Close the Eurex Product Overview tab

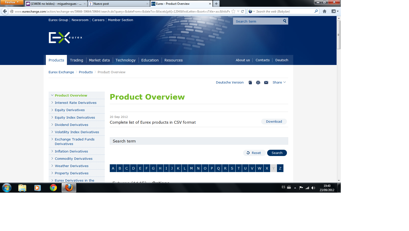click(x=210, y=4)
